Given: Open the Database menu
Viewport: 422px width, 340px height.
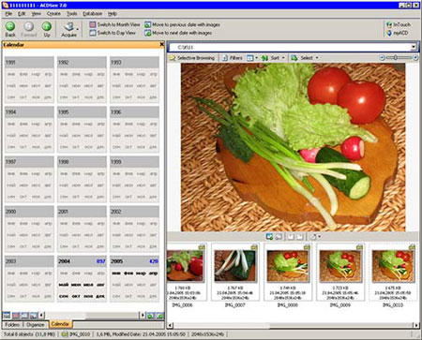Looking at the screenshot, I should [x=92, y=14].
